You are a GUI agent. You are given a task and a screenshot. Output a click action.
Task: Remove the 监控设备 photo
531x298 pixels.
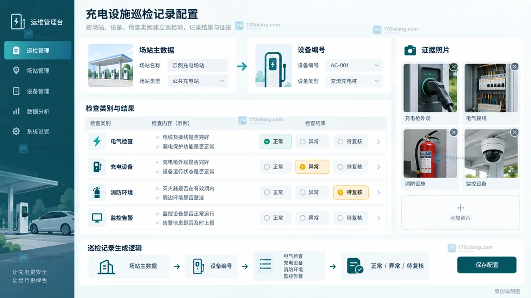514,132
